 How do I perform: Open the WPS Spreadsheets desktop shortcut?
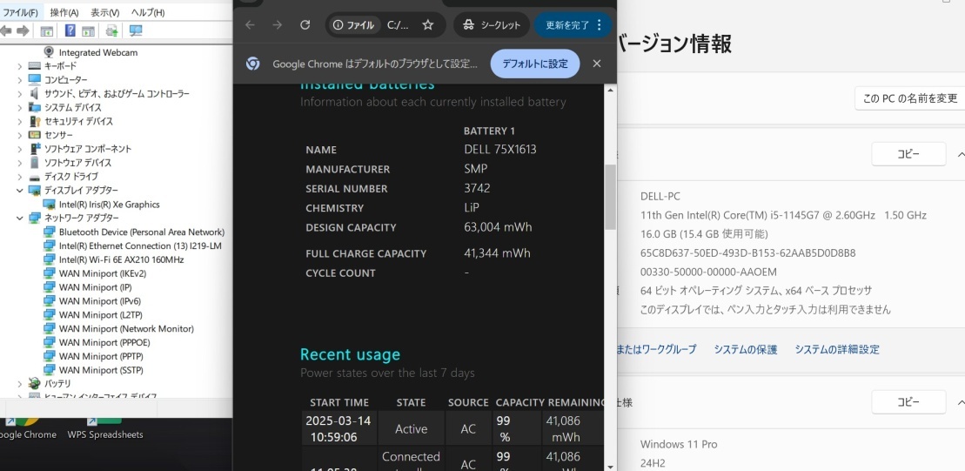[x=105, y=429]
